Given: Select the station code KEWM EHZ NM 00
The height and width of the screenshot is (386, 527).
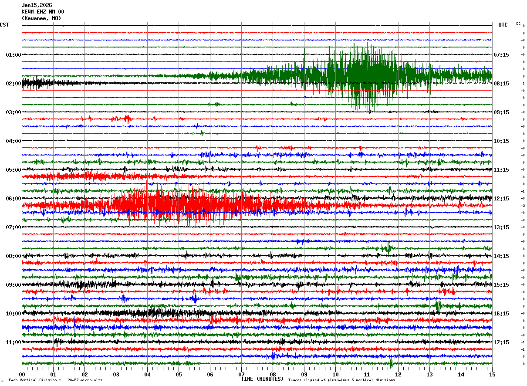Looking at the screenshot, I should 43,12.
